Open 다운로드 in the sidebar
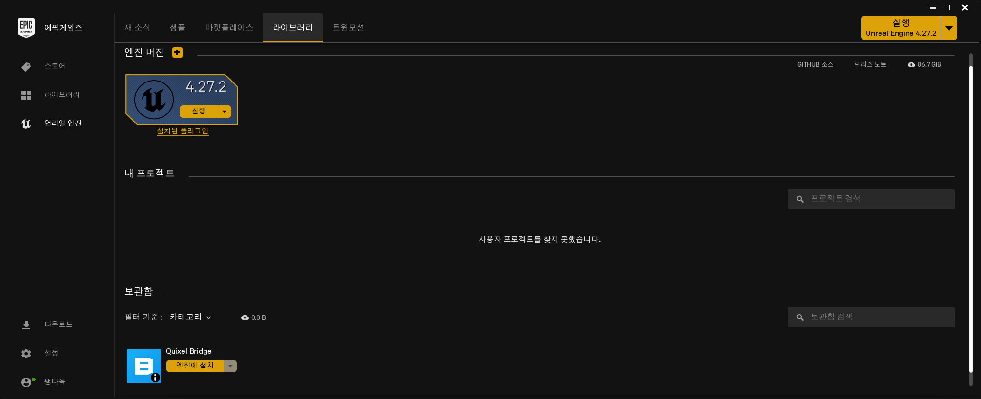 pos(59,324)
